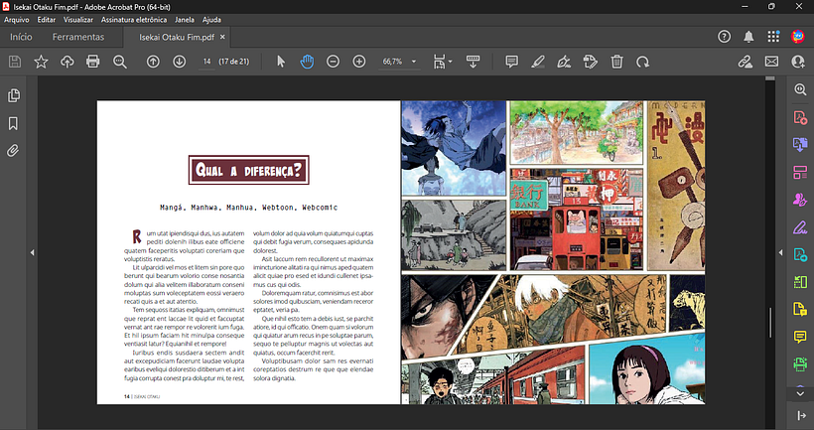Upload the file to cloud icon
Image resolution: width=814 pixels, height=430 pixels.
pyautogui.click(x=67, y=62)
